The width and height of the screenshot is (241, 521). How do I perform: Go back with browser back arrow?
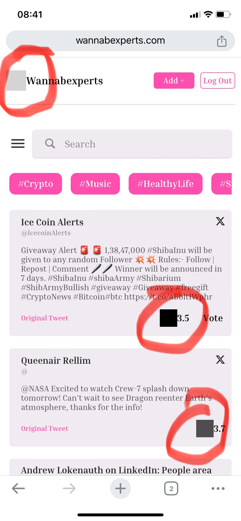click(x=18, y=488)
